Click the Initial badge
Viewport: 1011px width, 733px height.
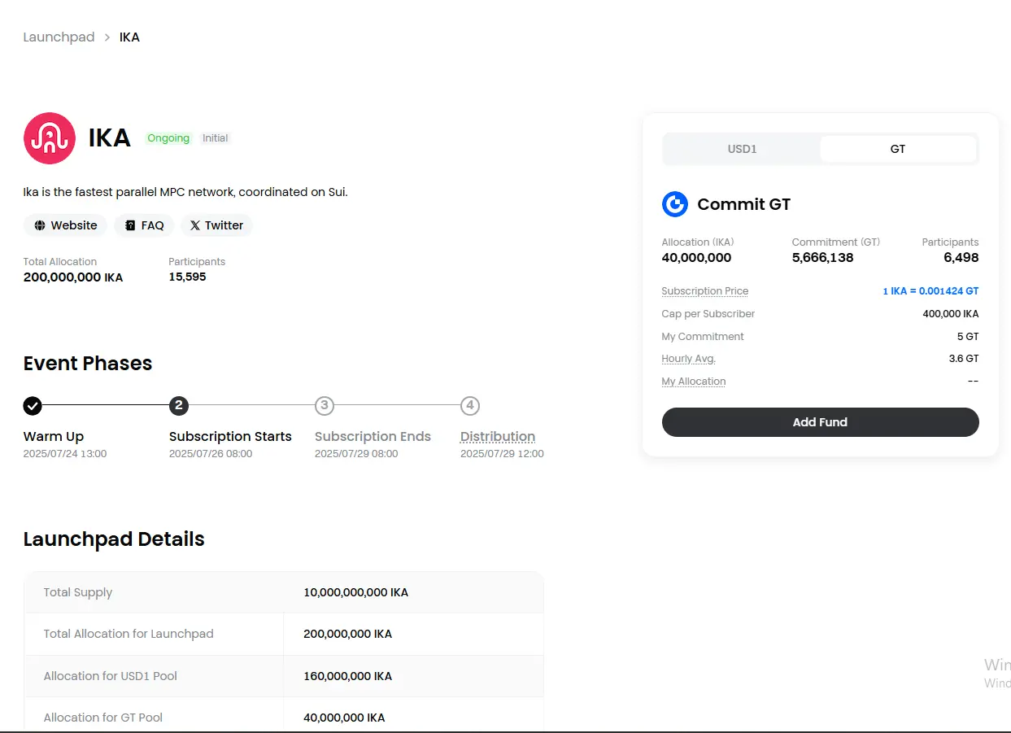click(x=216, y=138)
